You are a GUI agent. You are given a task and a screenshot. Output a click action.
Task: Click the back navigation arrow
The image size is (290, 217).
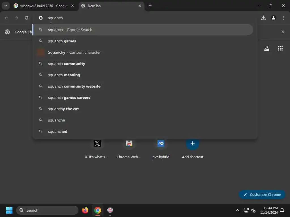click(x=6, y=18)
